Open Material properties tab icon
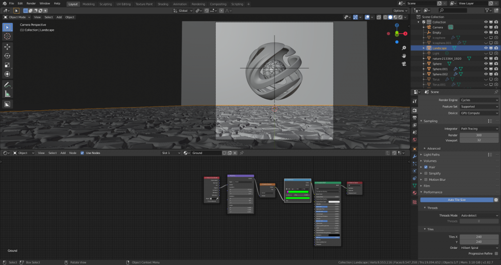The height and width of the screenshot is (265, 501). click(414, 193)
